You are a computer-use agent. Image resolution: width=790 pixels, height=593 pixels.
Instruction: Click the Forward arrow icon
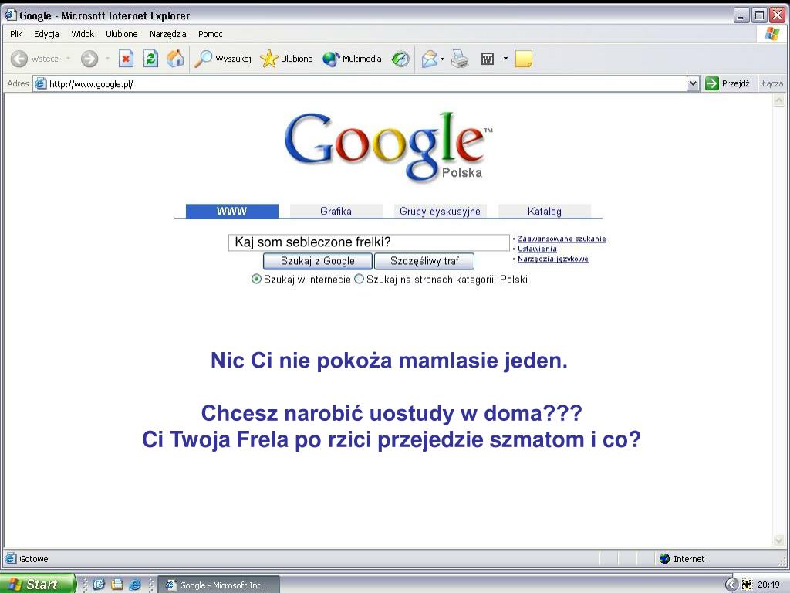[x=89, y=59]
